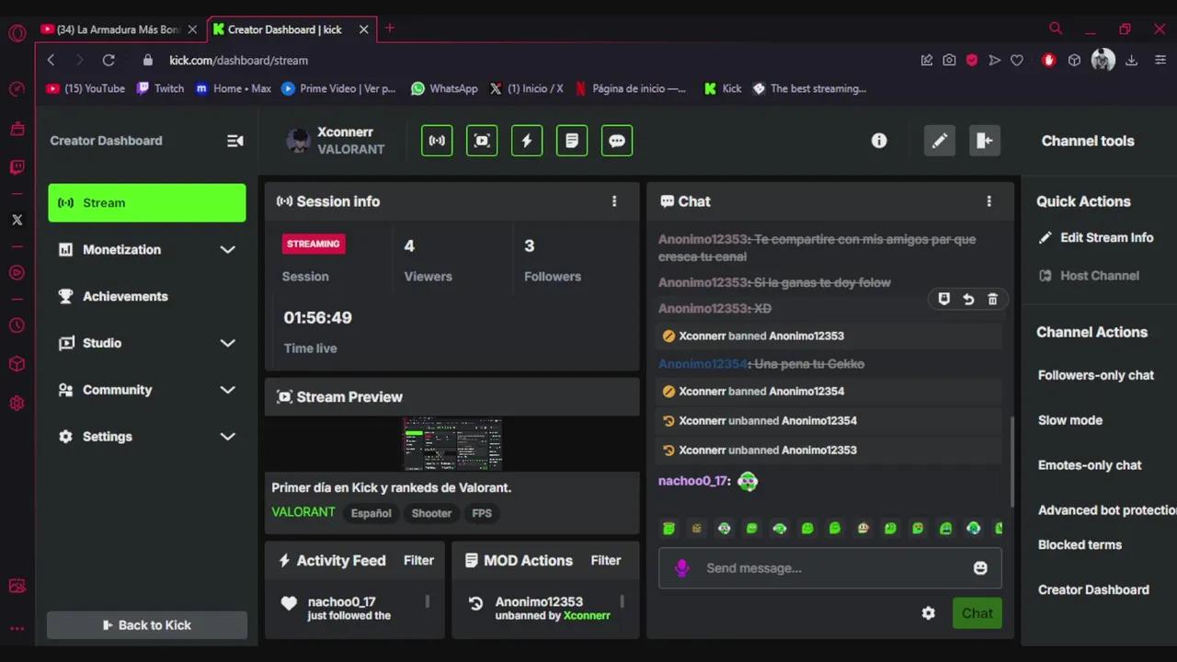Image resolution: width=1177 pixels, height=662 pixels.
Task: Toggle the Session info panel icon
Action: (437, 141)
